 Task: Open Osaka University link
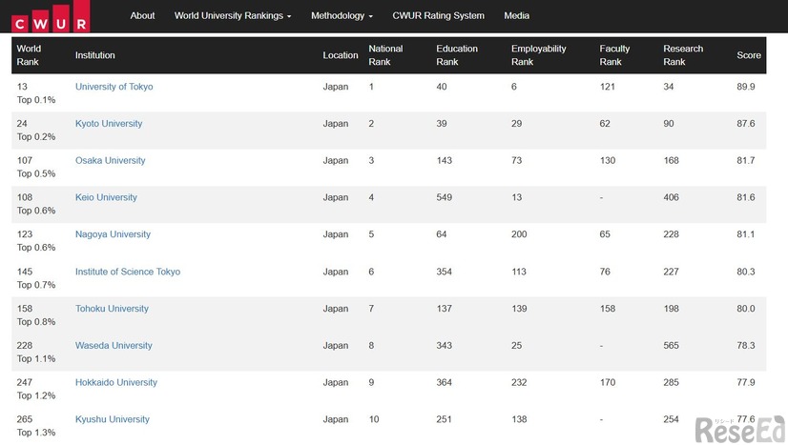110,160
